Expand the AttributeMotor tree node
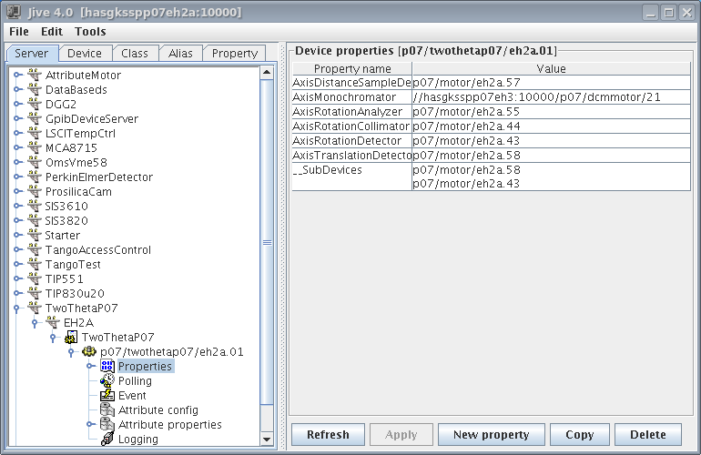 pyautogui.click(x=17, y=75)
